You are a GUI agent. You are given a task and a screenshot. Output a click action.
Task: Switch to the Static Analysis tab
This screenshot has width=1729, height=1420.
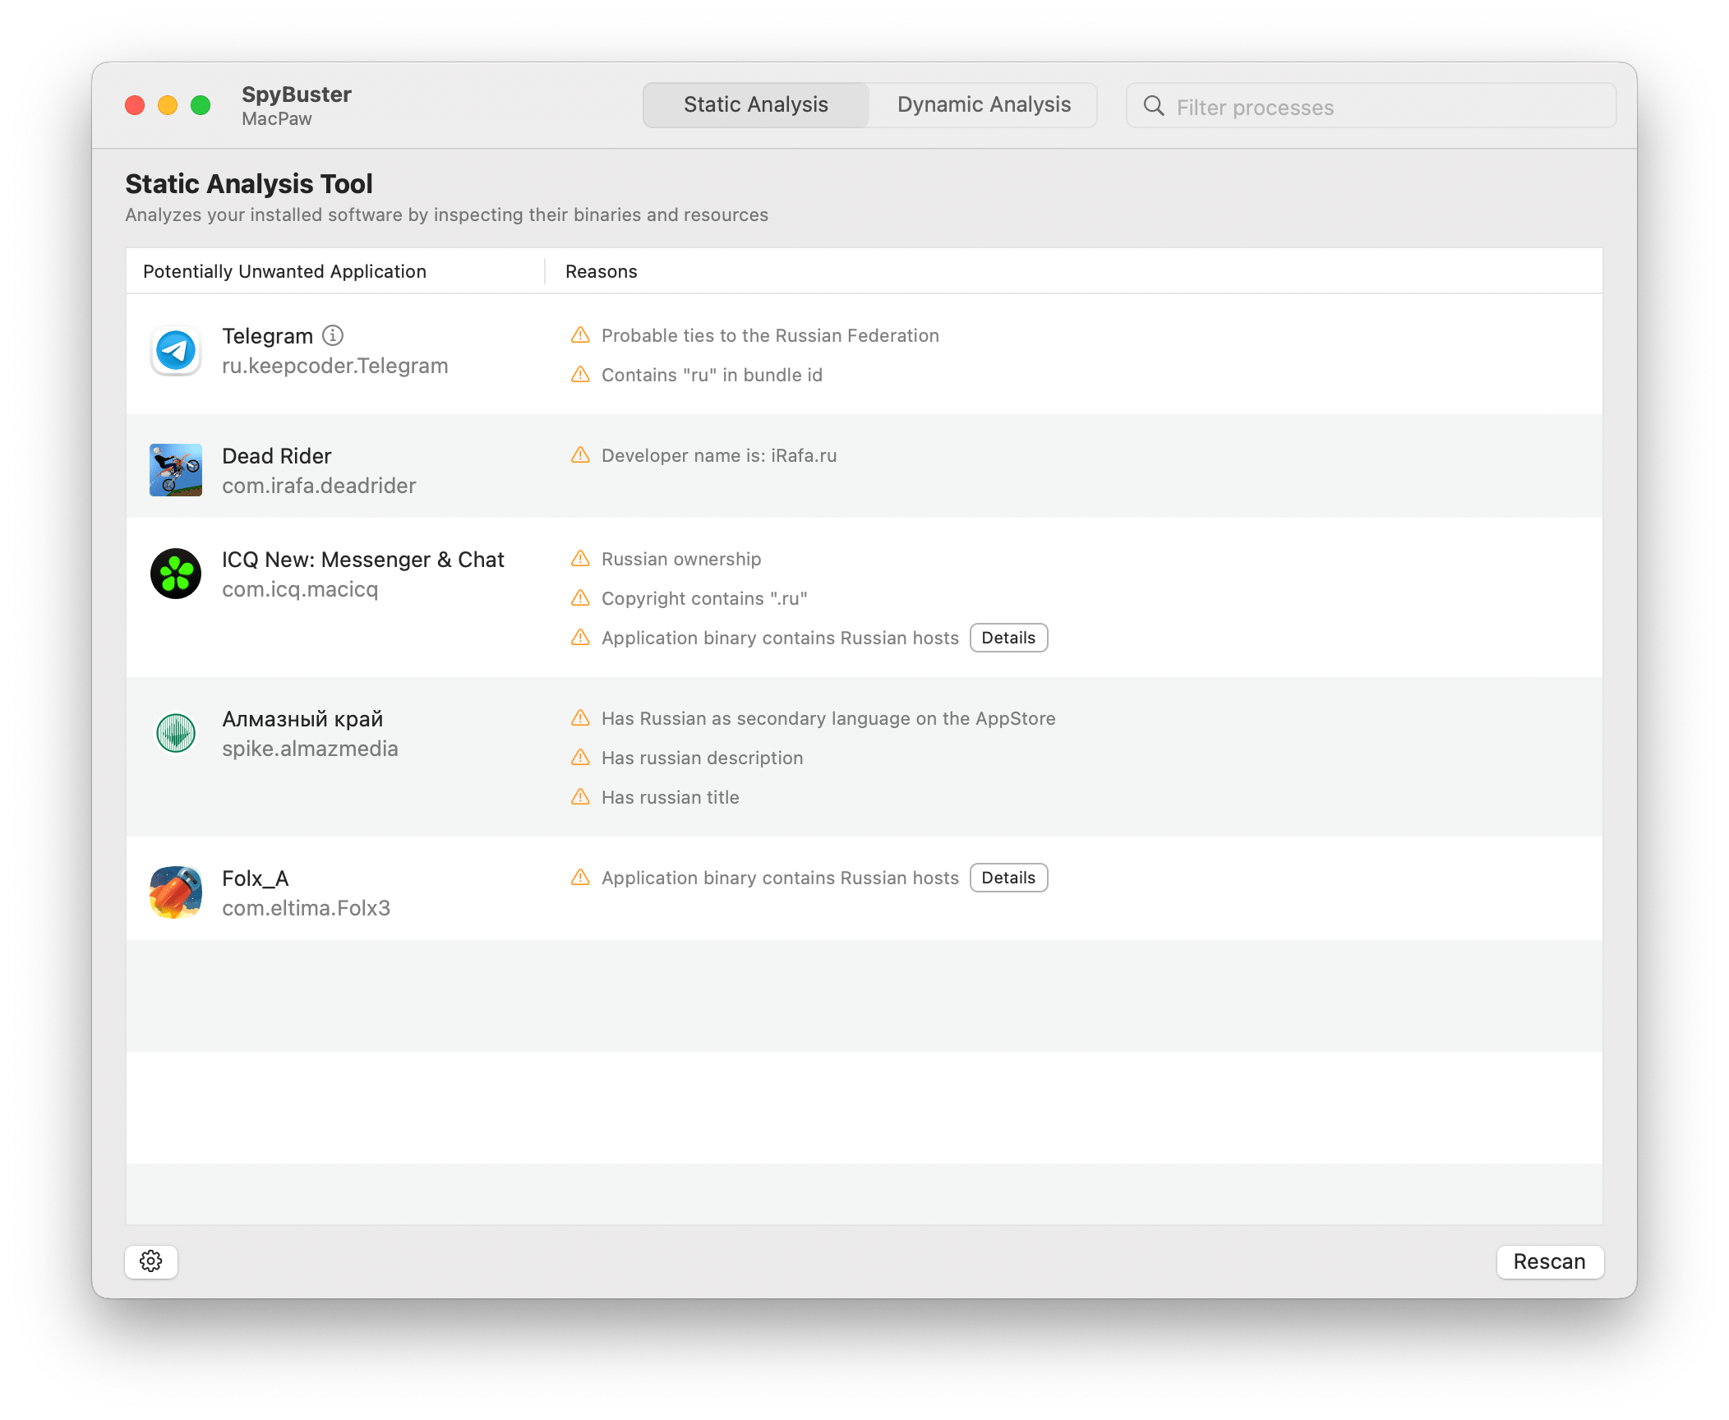coord(756,105)
